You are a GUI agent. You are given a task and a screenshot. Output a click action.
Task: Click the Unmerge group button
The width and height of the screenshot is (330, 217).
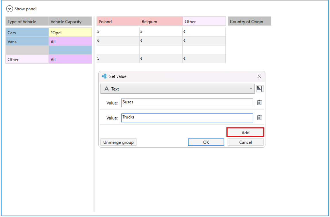click(119, 142)
